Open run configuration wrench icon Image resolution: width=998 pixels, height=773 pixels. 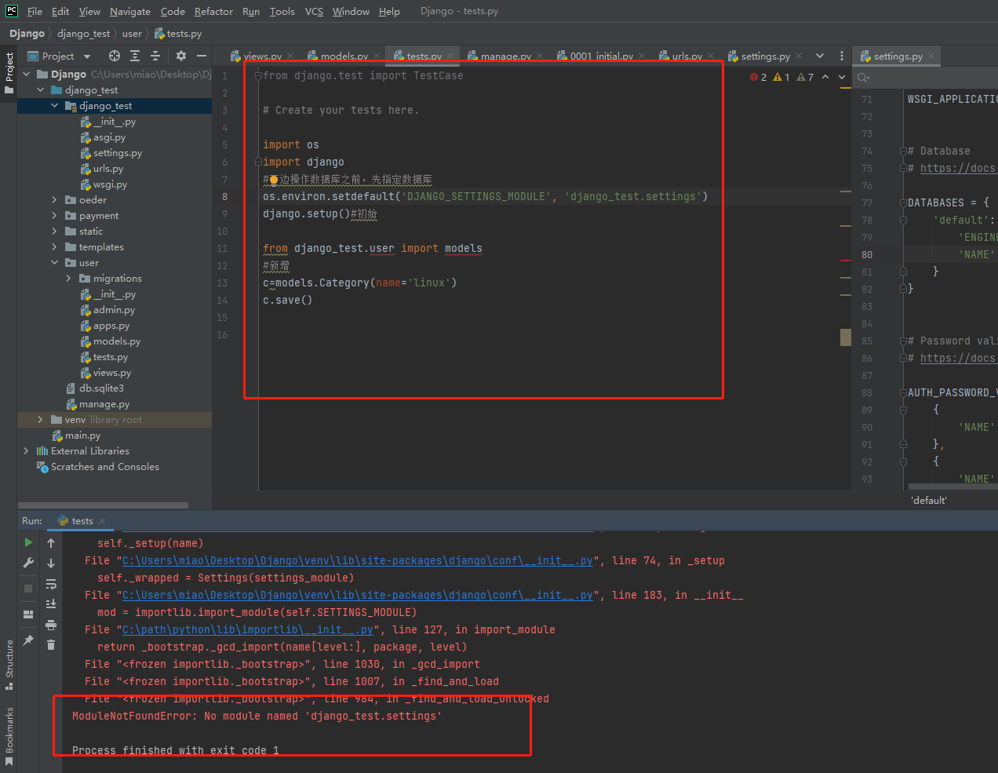(x=28, y=563)
